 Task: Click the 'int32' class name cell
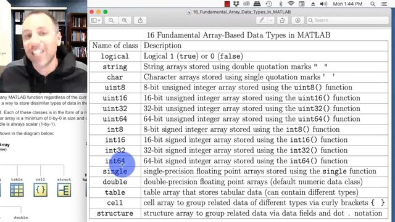click(x=115, y=150)
